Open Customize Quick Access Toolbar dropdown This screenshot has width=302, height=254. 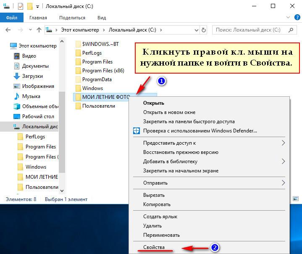[37, 7]
